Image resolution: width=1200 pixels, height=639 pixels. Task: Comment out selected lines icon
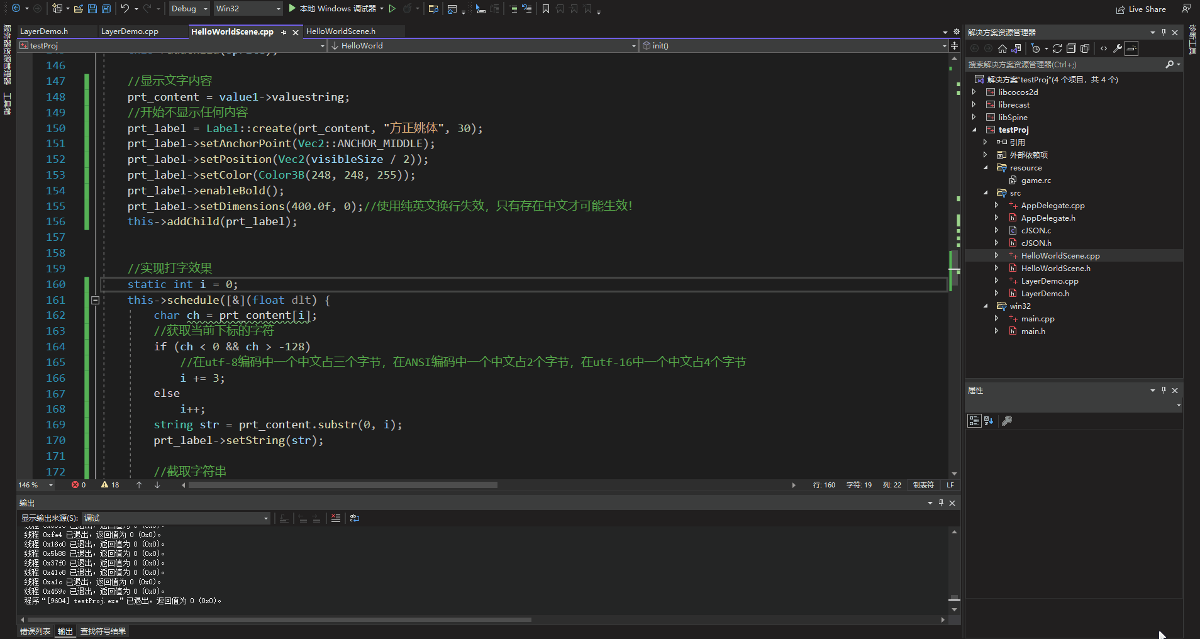click(x=513, y=9)
